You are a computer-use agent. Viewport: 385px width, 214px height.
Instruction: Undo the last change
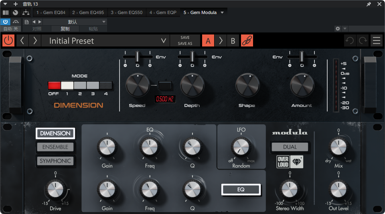350,40
